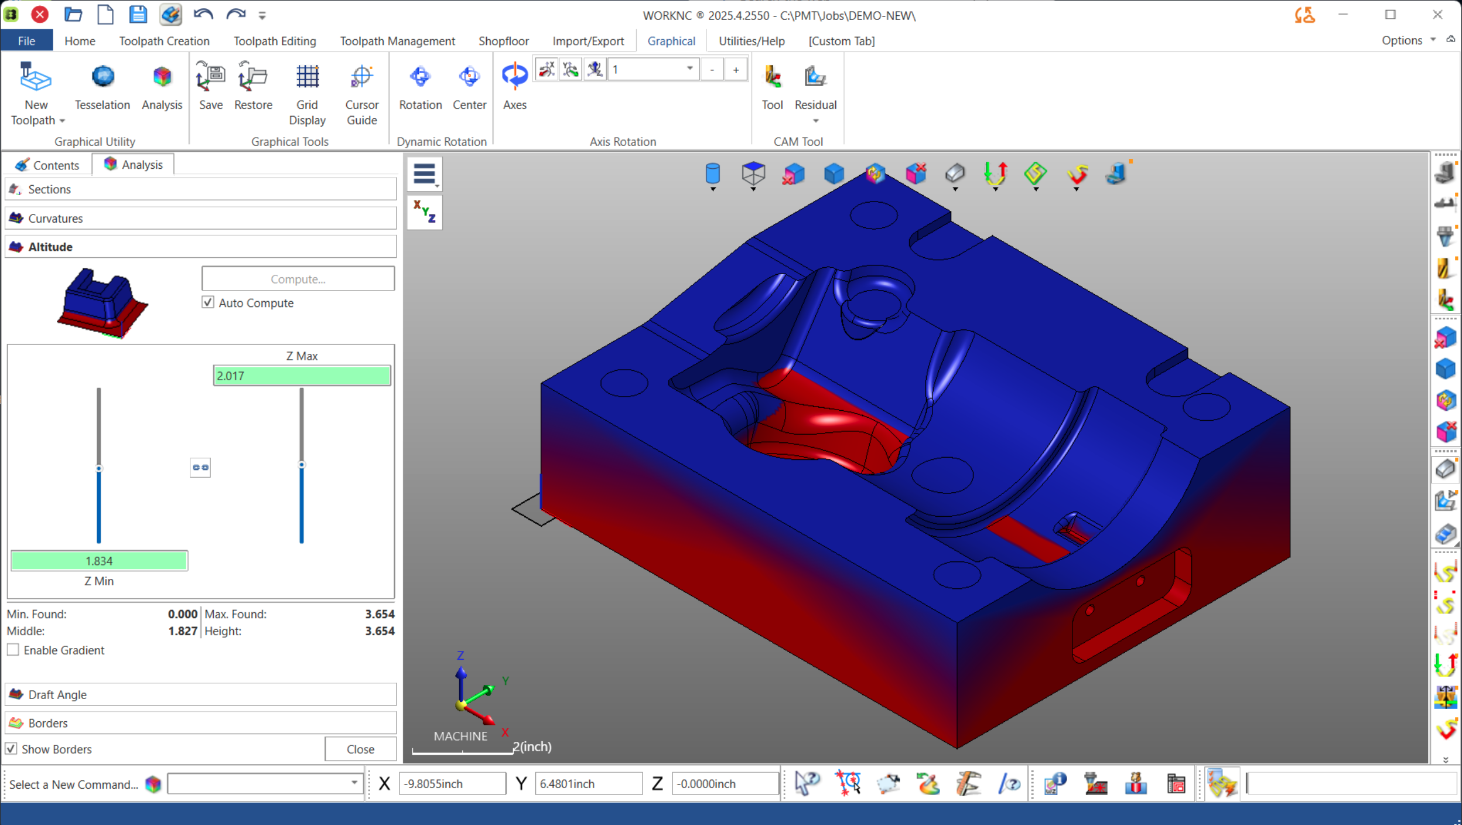This screenshot has width=1462, height=825.
Task: Switch to Toolpath Editing tab
Action: [x=275, y=41]
